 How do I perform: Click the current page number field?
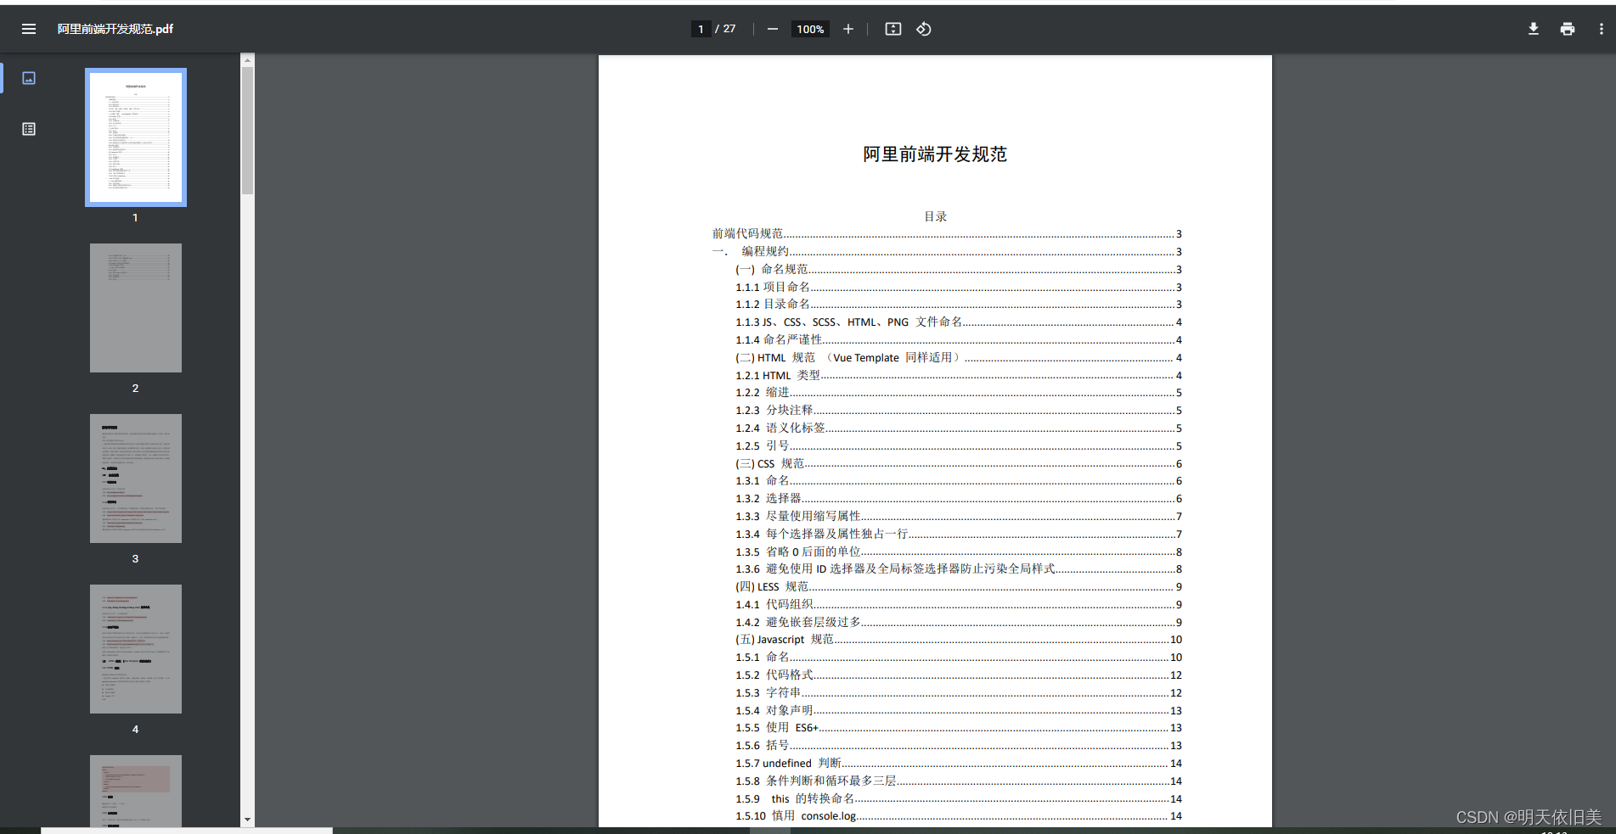[701, 29]
